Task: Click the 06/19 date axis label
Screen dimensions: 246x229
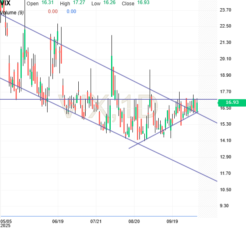Action: click(57, 221)
